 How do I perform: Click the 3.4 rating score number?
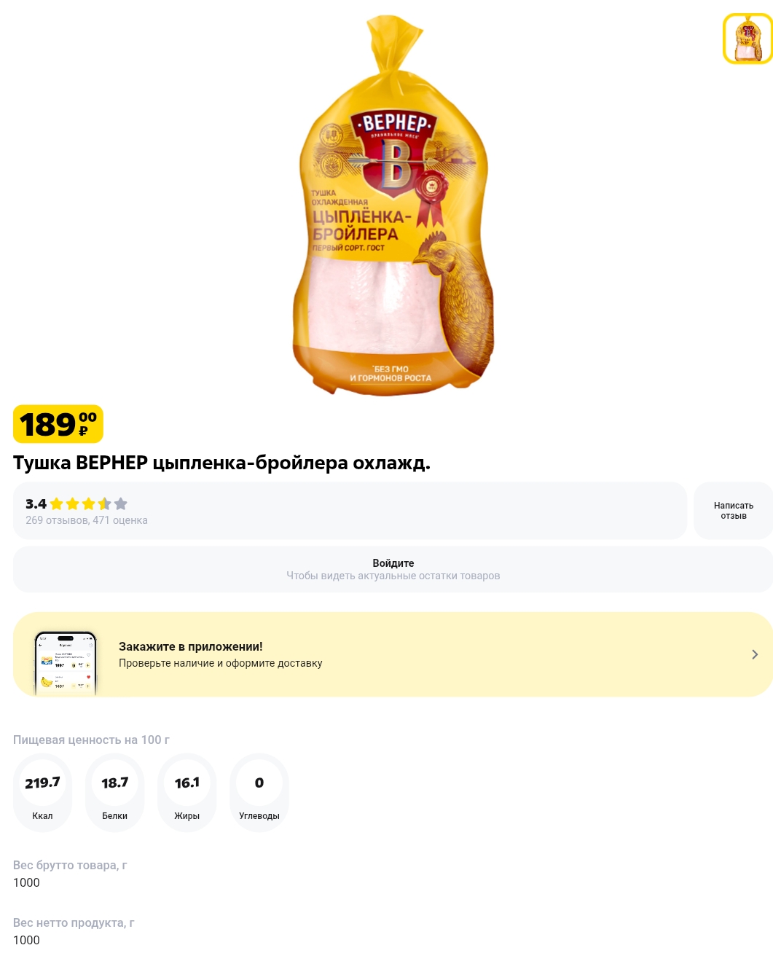tap(36, 503)
